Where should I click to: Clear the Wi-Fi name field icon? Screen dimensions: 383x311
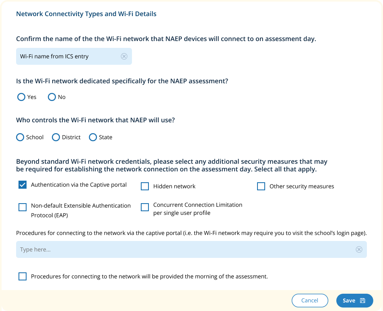(124, 56)
